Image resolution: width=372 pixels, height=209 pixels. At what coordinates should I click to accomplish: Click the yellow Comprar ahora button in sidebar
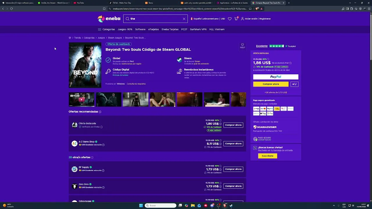tap(271, 84)
